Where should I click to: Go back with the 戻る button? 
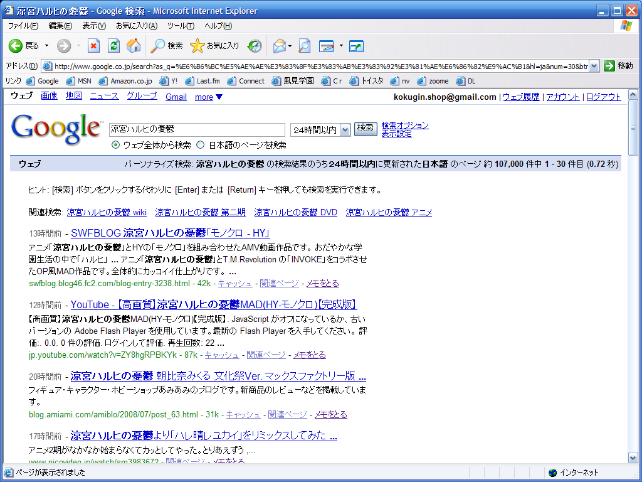[x=24, y=46]
